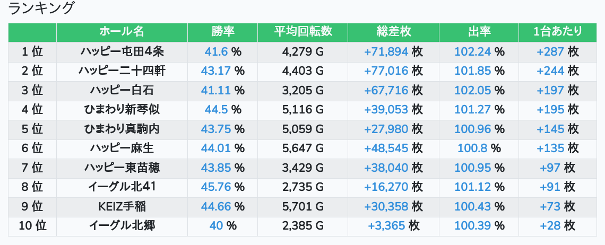Click the 45.76 win rate value
This screenshot has height=245, width=605.
click(x=215, y=187)
